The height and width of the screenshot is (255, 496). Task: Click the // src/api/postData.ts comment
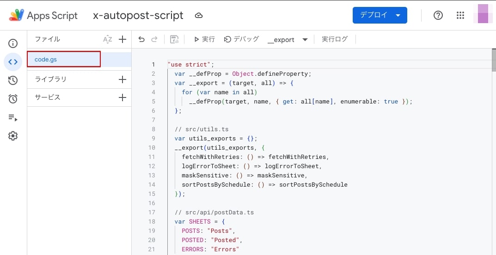[x=214, y=212]
